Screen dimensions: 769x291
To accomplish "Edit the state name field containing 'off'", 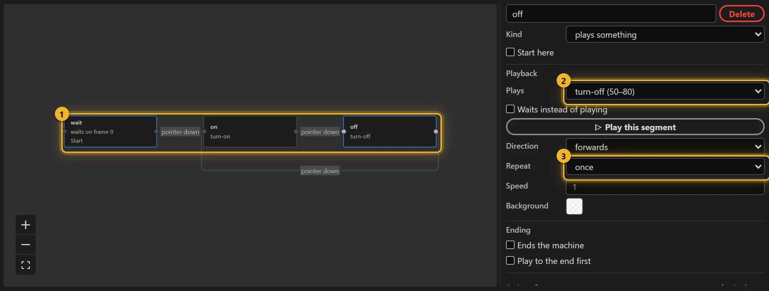I will pyautogui.click(x=611, y=14).
